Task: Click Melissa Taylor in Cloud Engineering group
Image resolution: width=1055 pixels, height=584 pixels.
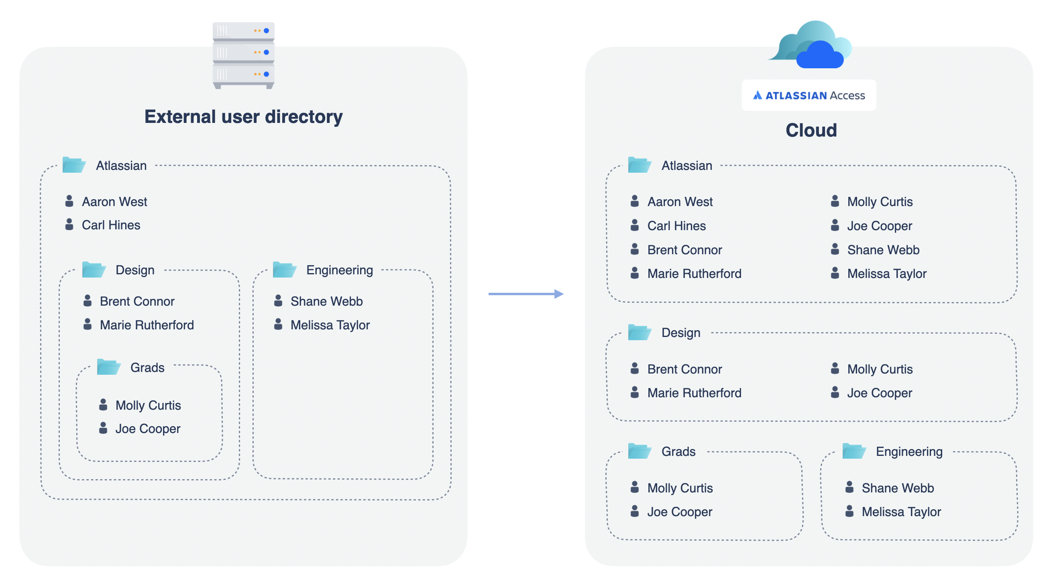Action: coord(901,511)
